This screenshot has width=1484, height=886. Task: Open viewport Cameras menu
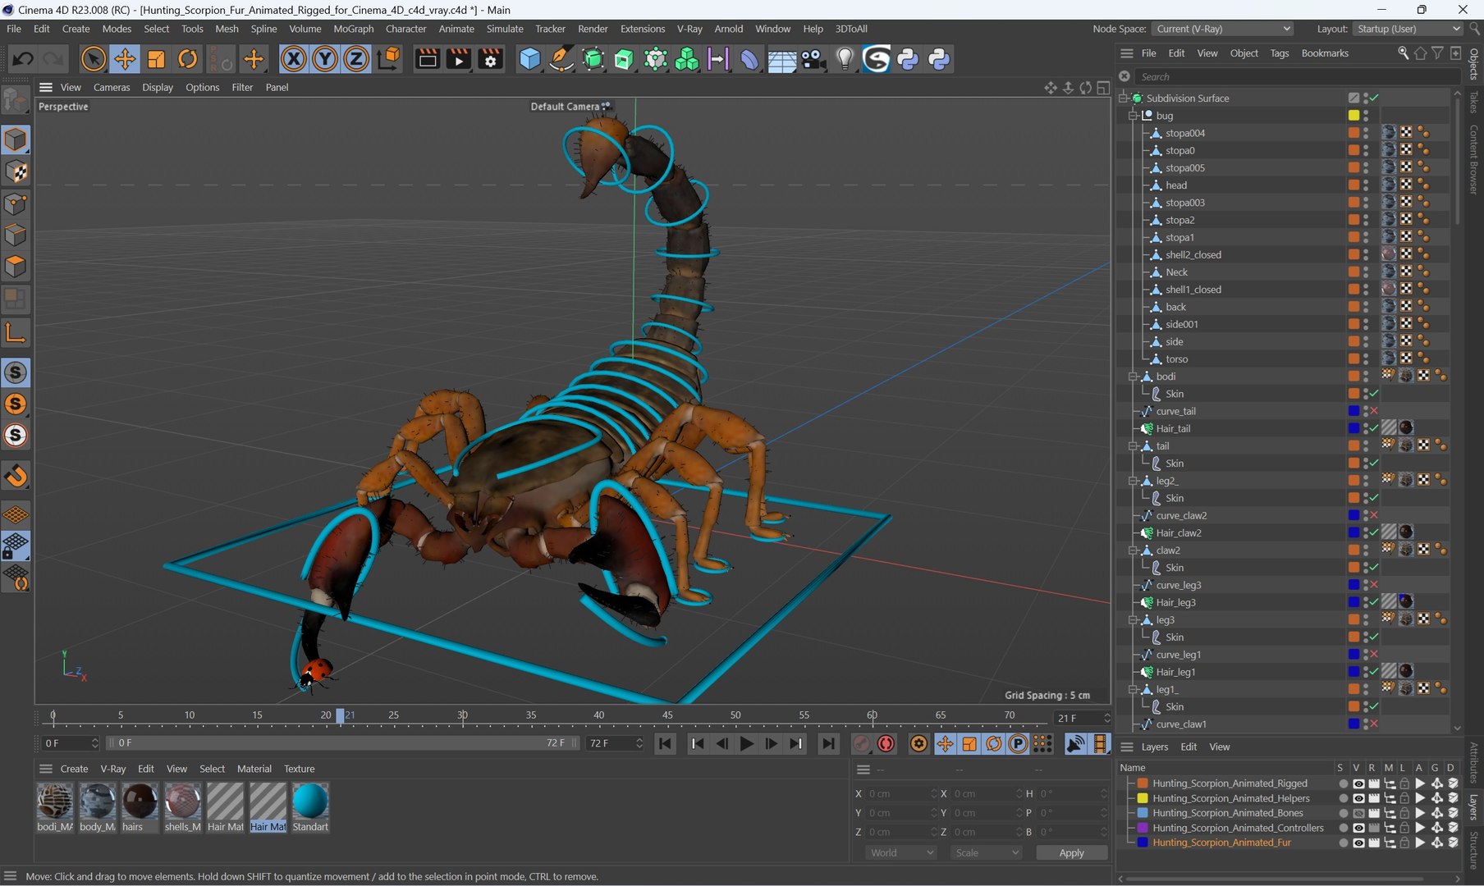coord(112,87)
